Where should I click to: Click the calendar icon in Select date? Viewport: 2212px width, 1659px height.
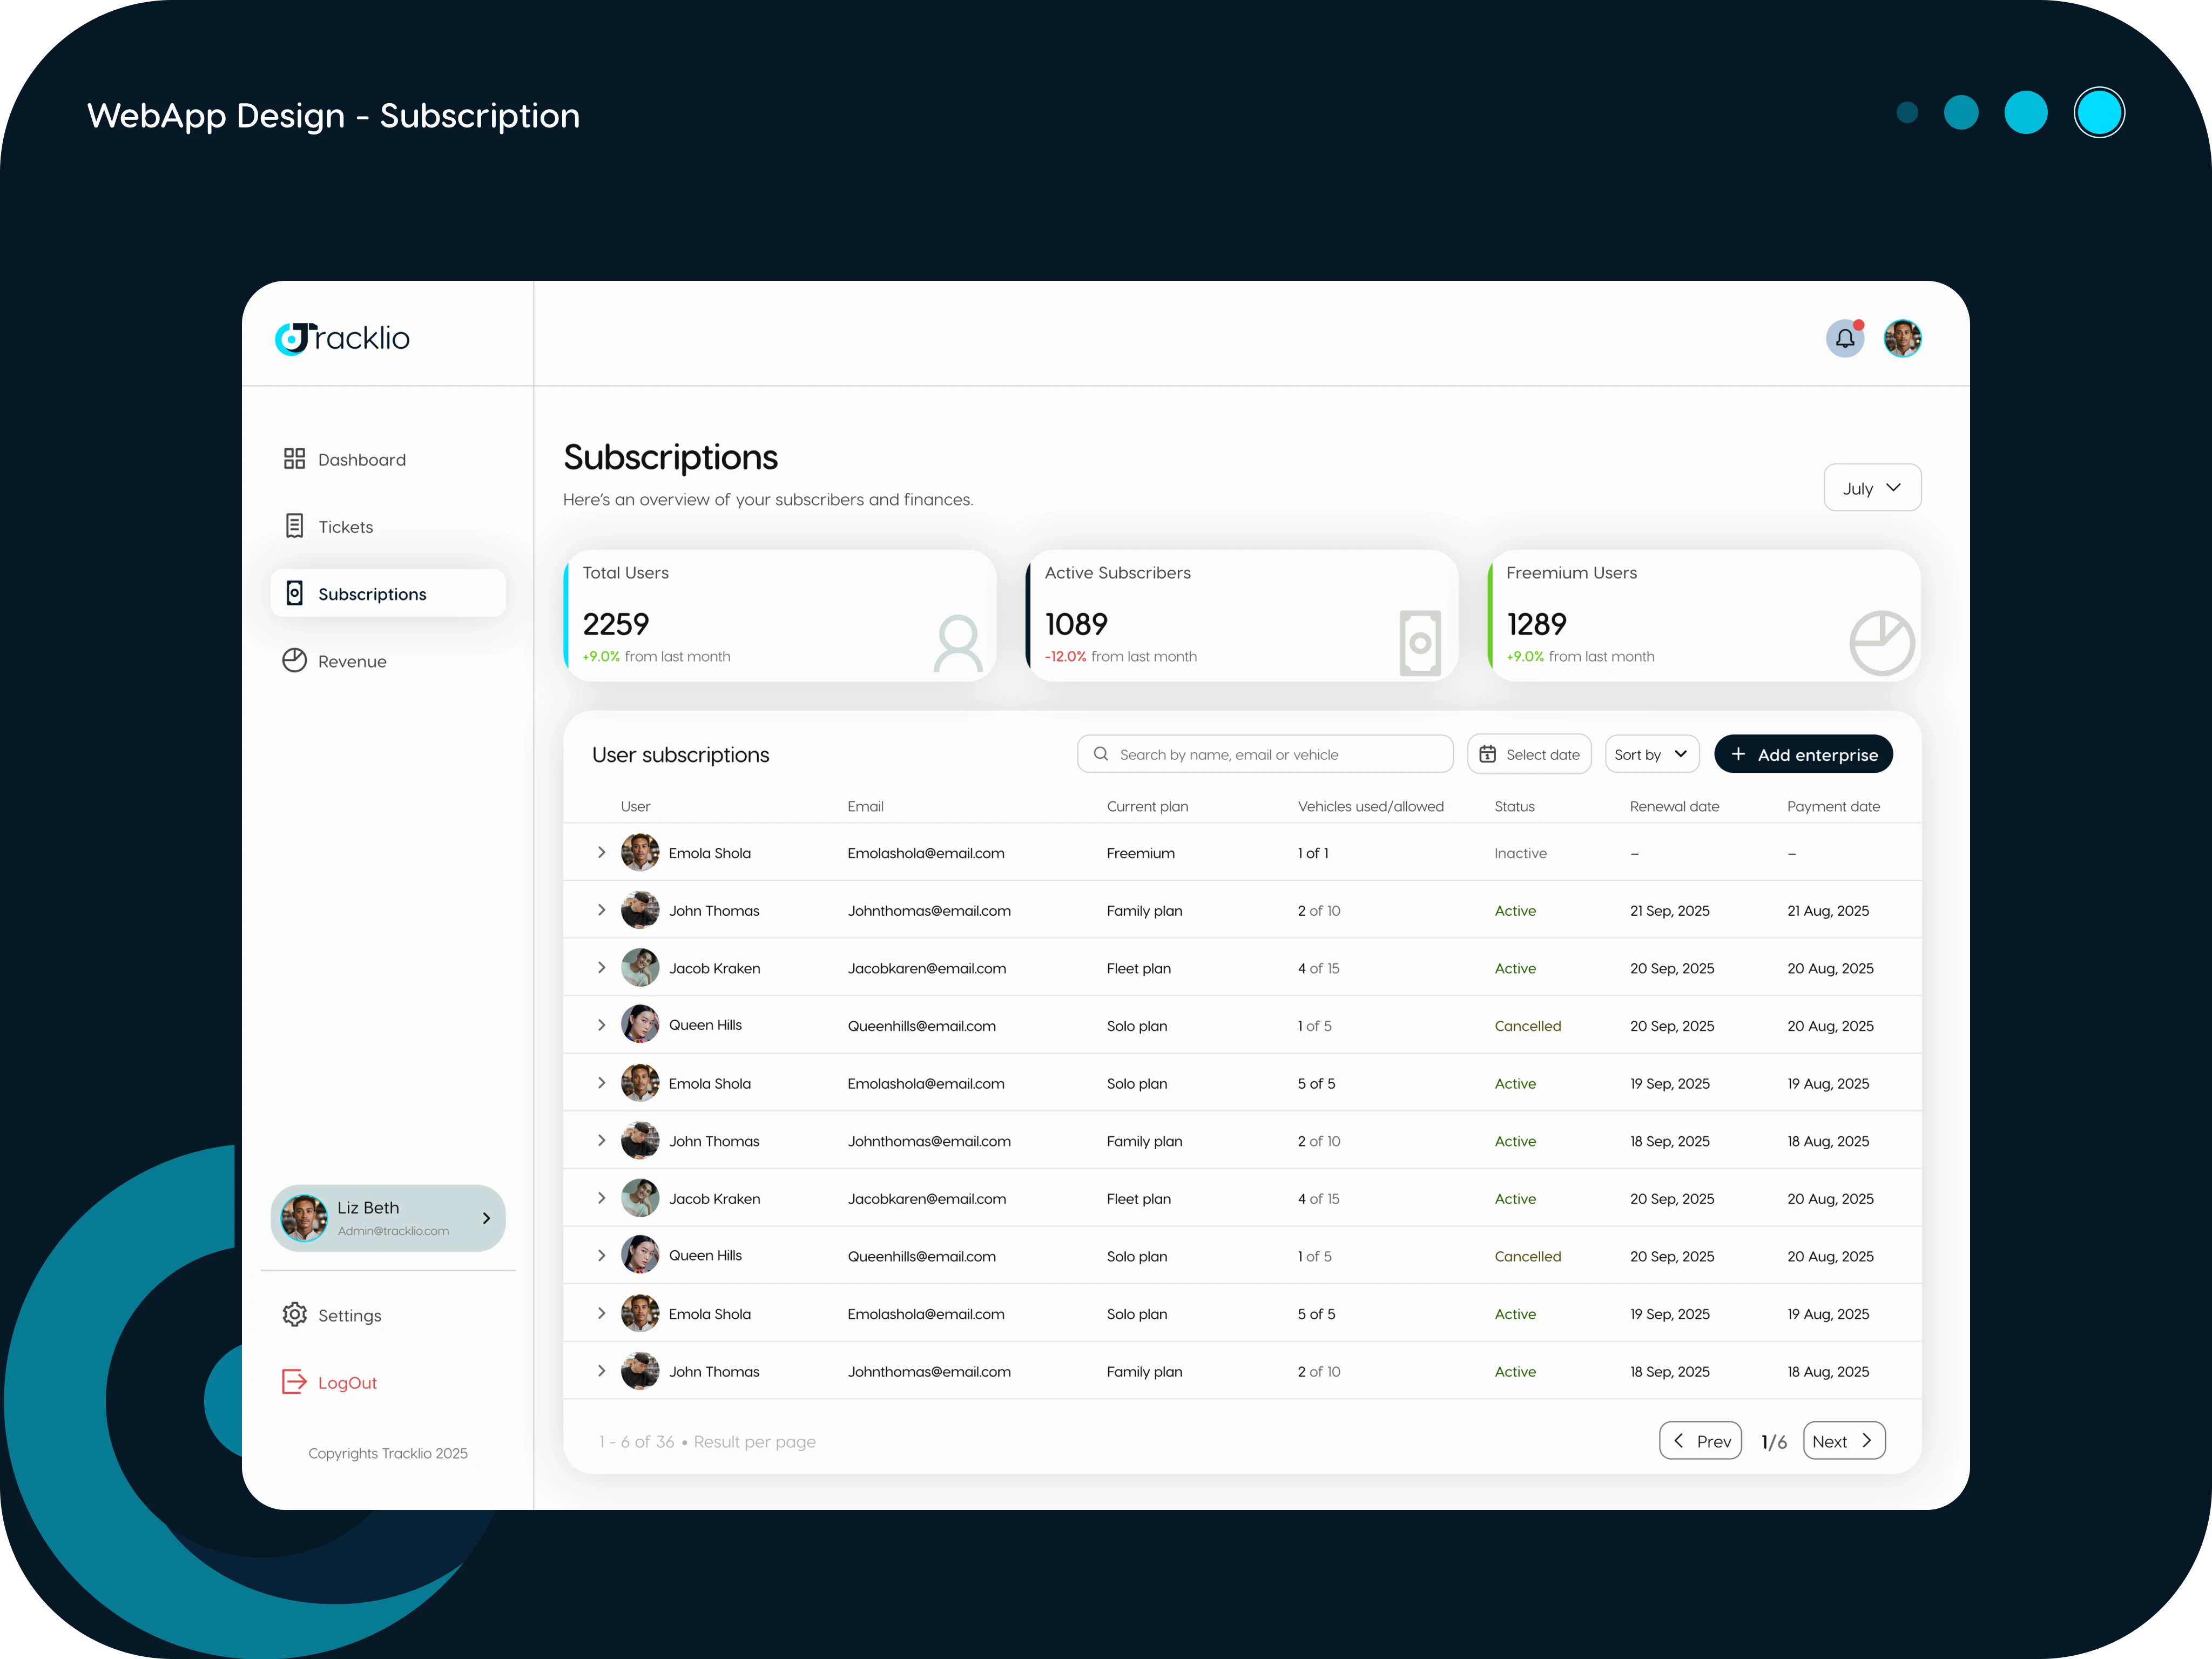point(1487,754)
